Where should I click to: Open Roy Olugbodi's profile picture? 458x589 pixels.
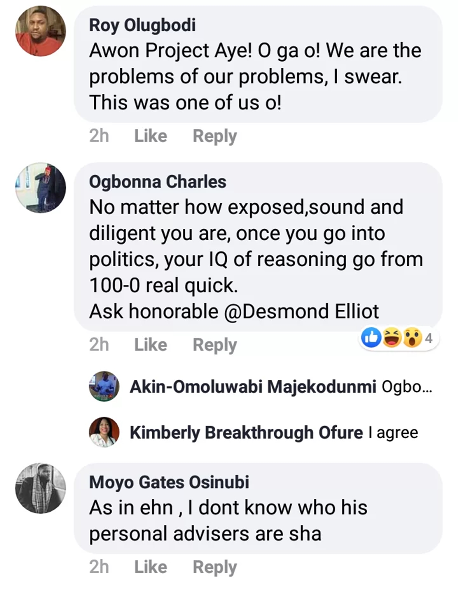coord(40,31)
